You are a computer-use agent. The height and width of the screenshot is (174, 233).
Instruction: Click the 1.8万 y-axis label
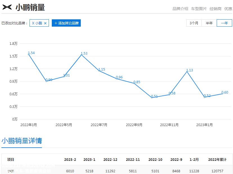click(x=14, y=43)
